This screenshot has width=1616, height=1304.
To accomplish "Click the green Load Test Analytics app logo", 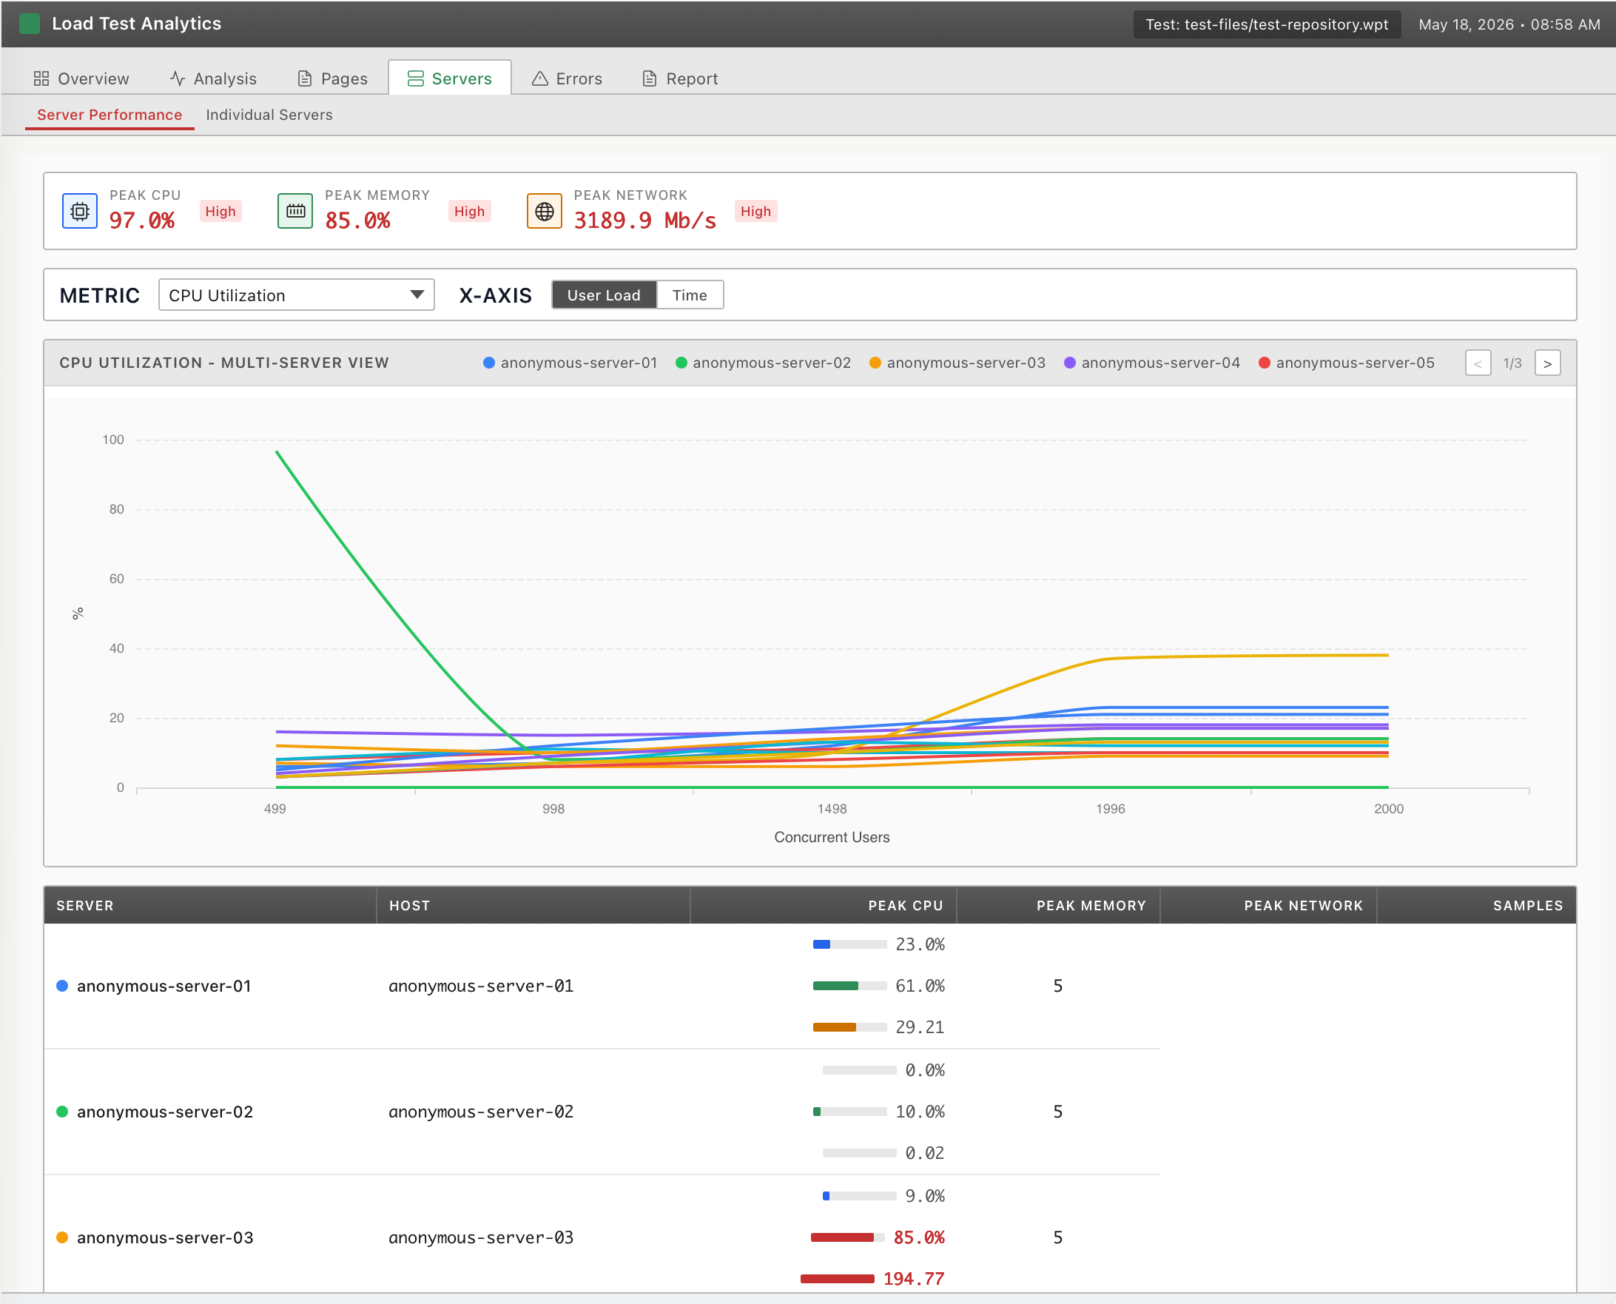I will (x=30, y=24).
